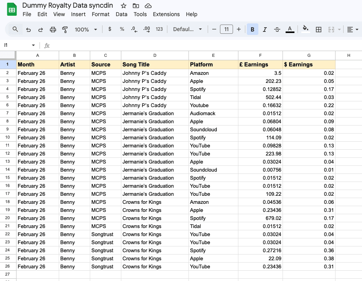The height and width of the screenshot is (281, 362).
Task: Click the merge cells icon
Action: click(331, 30)
